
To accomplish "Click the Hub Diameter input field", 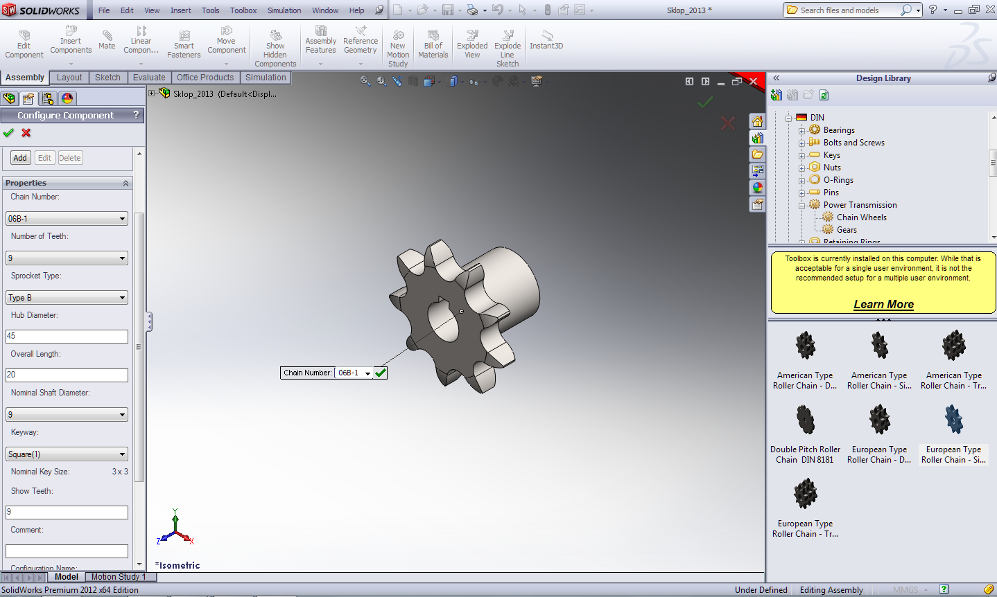I will pos(67,336).
